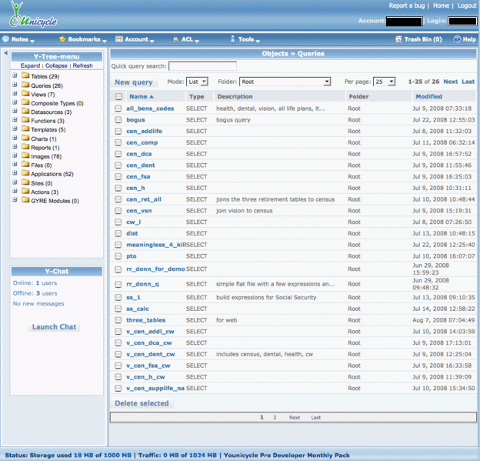Image resolution: width=480 pixels, height=461 pixels.
Task: Click the Images folder icon
Action: tap(25, 157)
